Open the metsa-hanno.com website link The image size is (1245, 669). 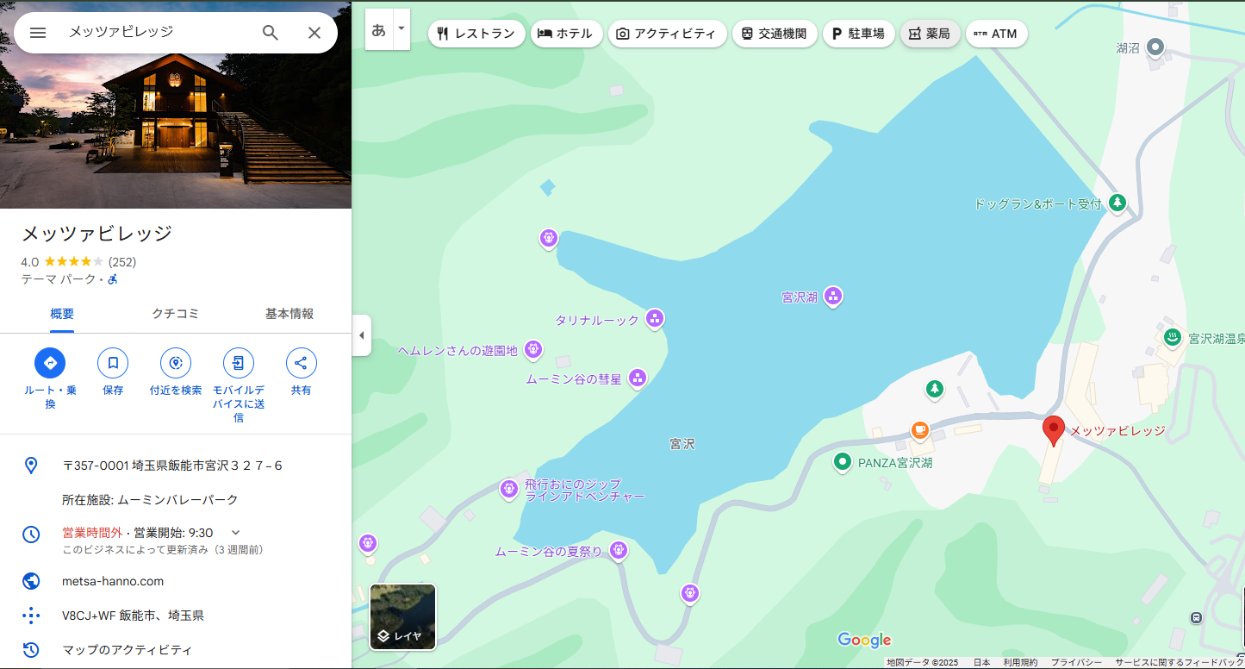click(113, 581)
